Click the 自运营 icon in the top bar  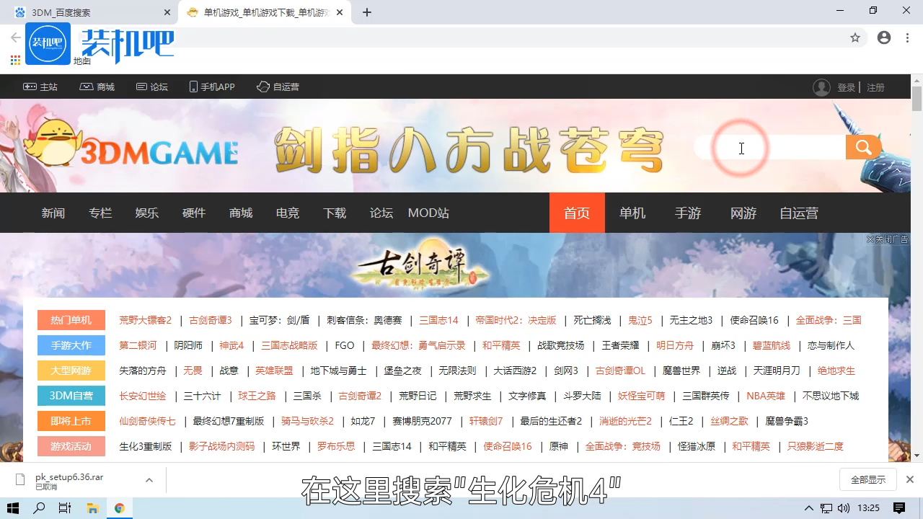point(262,86)
